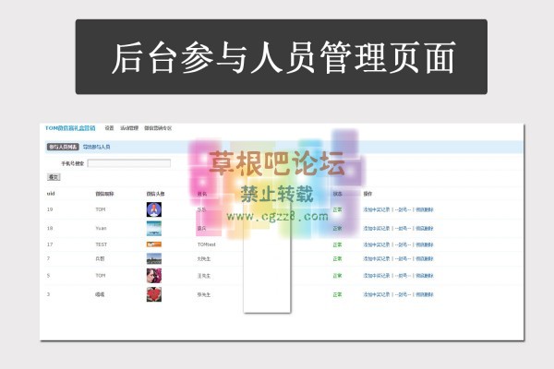The height and width of the screenshot is (369, 554).
Task: Switch to the 导出参与人员 tab
Action: [x=97, y=146]
